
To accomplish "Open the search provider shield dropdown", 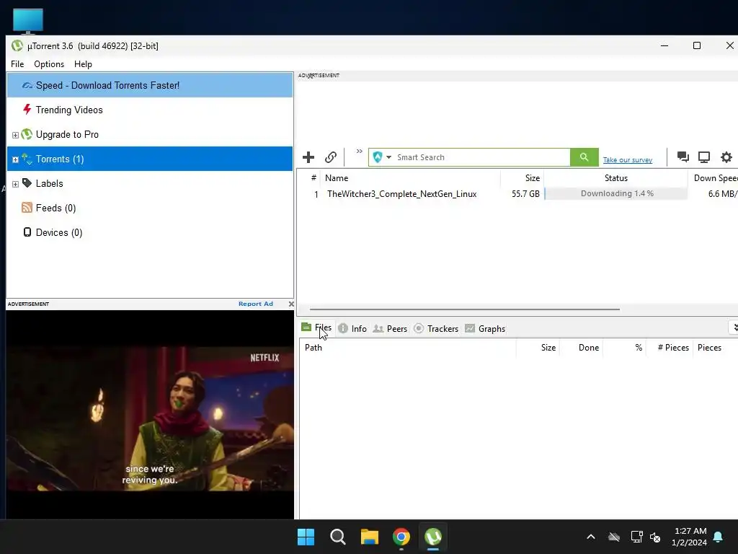I will pyautogui.click(x=382, y=157).
